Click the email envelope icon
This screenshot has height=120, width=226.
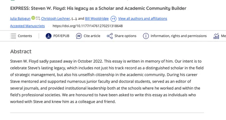(38, 18)
